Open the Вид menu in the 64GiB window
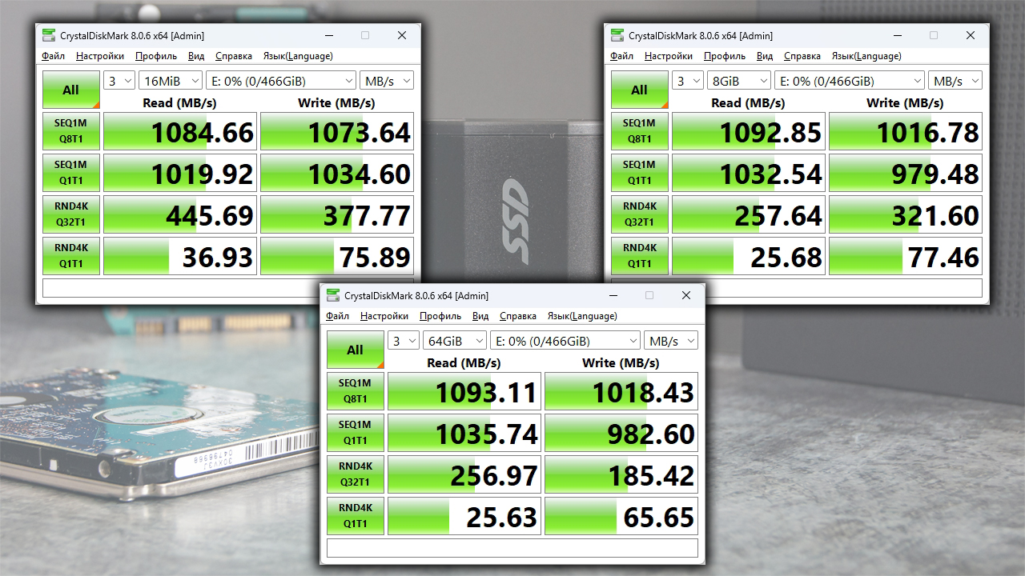Screen dimensions: 1025x576 coord(480,316)
